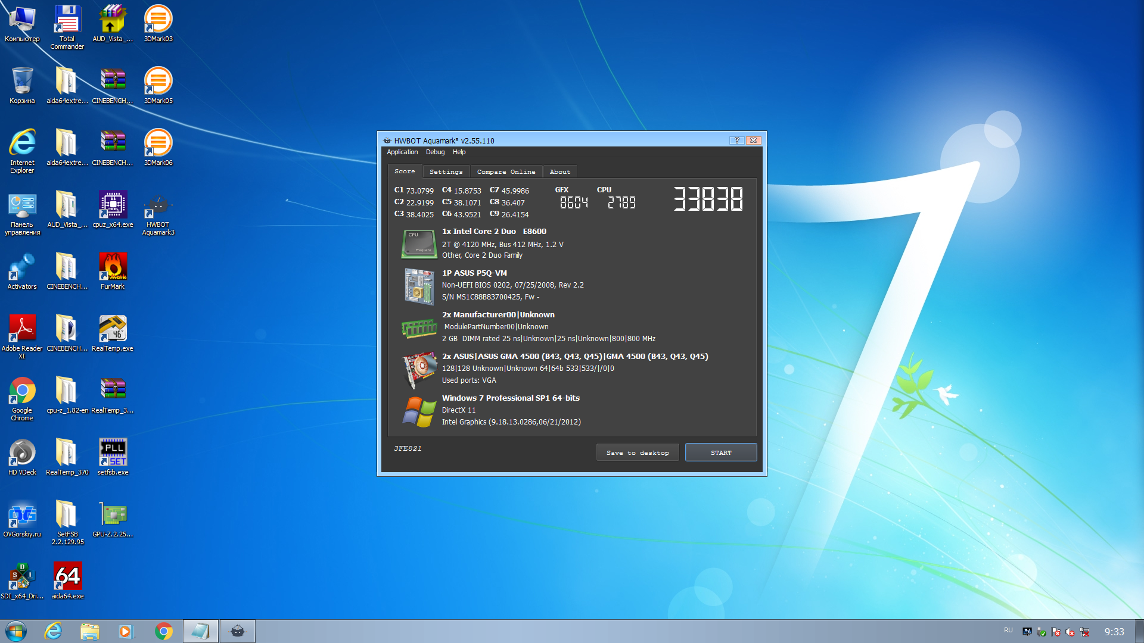This screenshot has width=1144, height=643.
Task: Select HWBOT Aquamark3 desktop shortcut
Action: [158, 213]
